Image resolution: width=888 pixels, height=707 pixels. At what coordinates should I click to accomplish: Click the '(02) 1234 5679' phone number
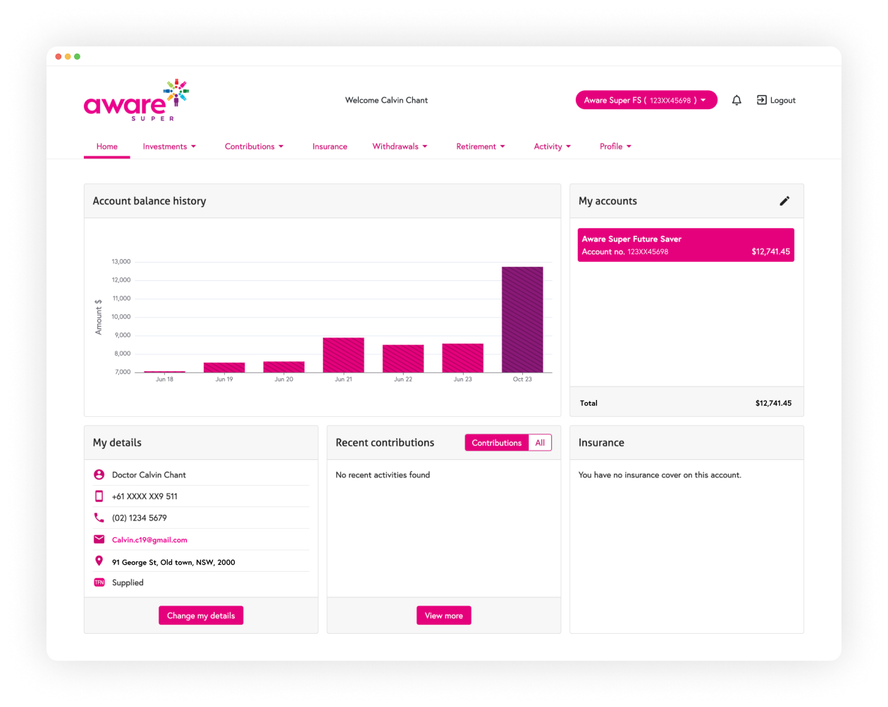tap(140, 518)
